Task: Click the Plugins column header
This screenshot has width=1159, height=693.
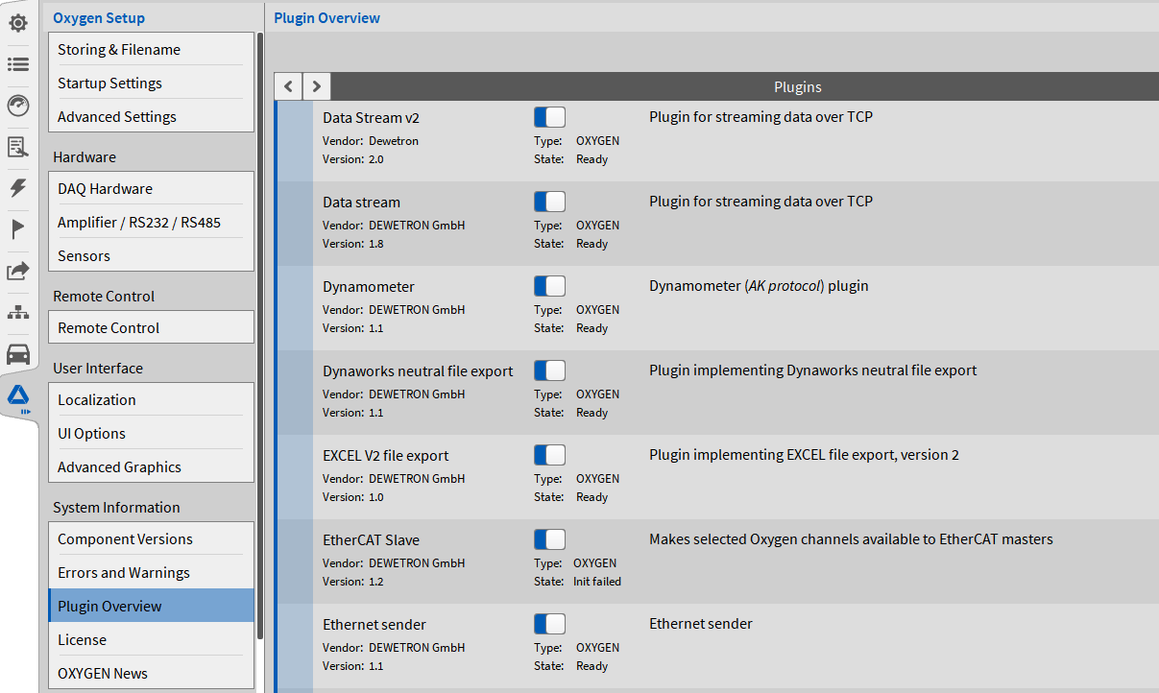Action: (798, 86)
